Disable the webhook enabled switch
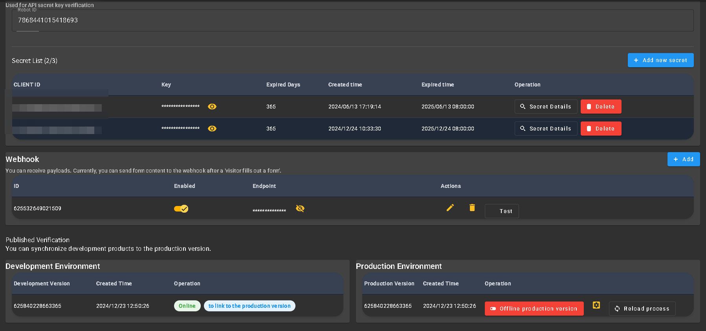The width and height of the screenshot is (706, 331). coord(181,209)
